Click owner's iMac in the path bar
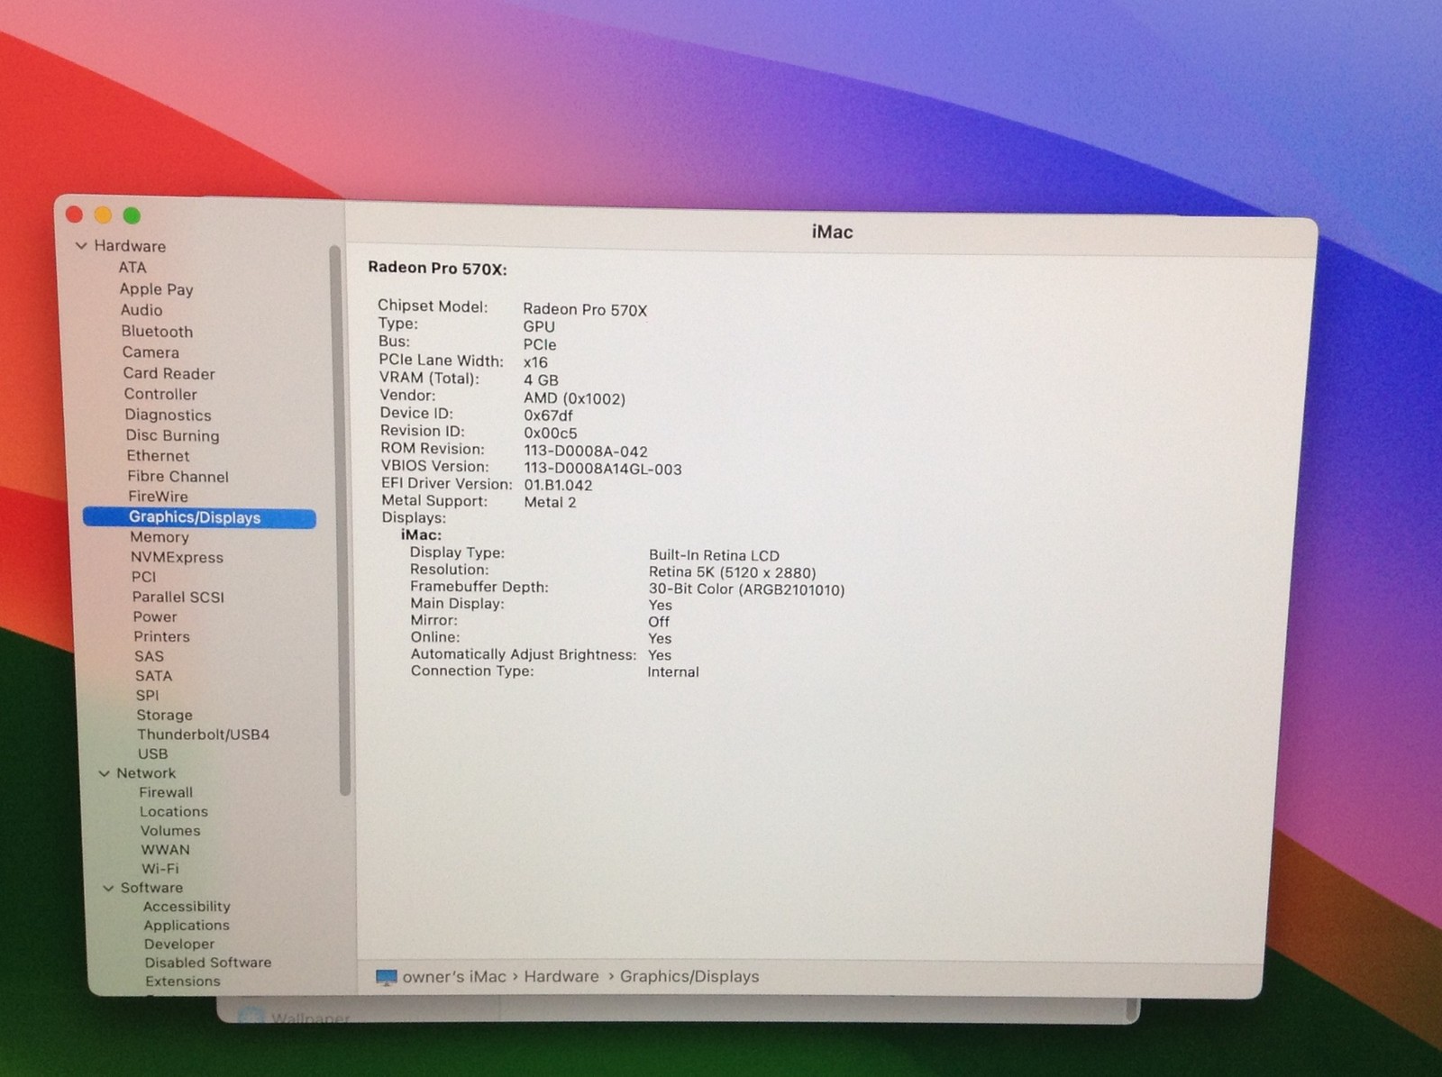This screenshot has width=1442, height=1077. point(454,977)
